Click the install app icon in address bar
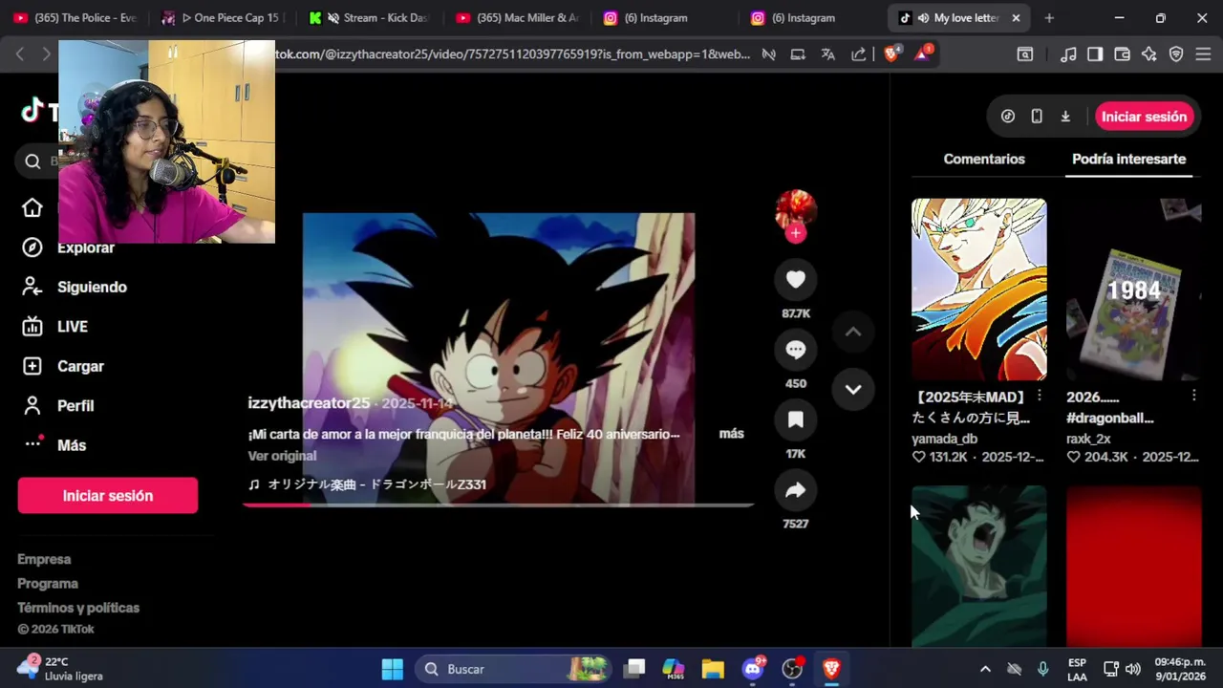Screen dimensions: 1223x688 click(x=798, y=54)
